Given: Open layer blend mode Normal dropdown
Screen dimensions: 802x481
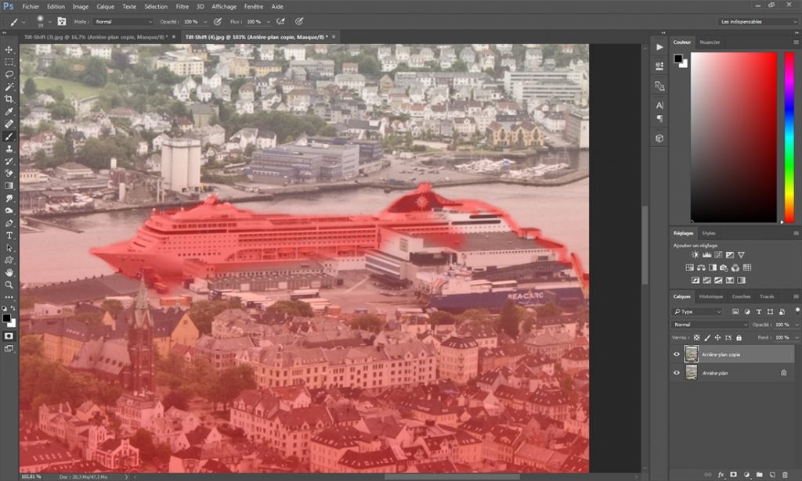Looking at the screenshot, I should pyautogui.click(x=709, y=325).
